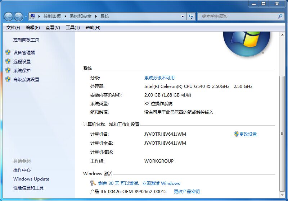The image size is (288, 201).
Task: Click the key icon under Windows 激活
Action: [x=93, y=183]
